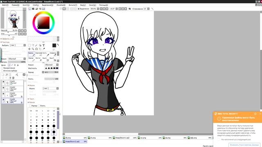The width and height of the screenshot is (262, 147).
Task: Show the RGB slider panel icon
Action: coord(33,9)
